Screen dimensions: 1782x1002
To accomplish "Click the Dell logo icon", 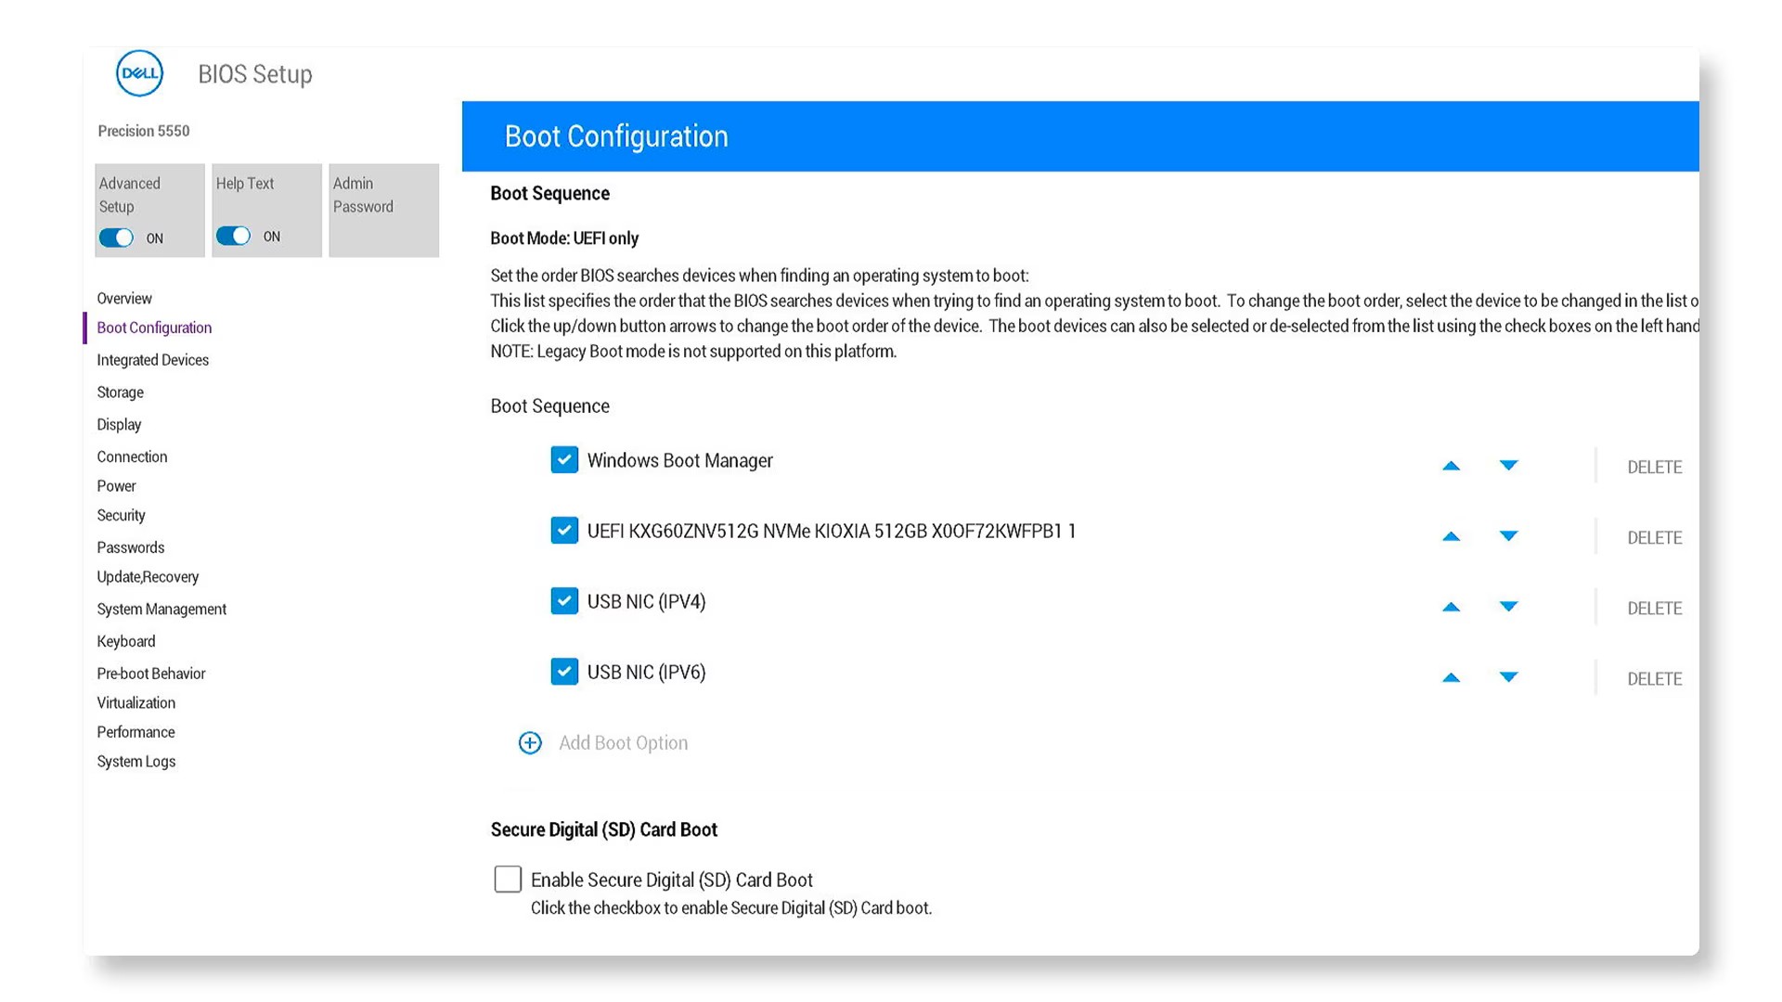I will (x=139, y=73).
